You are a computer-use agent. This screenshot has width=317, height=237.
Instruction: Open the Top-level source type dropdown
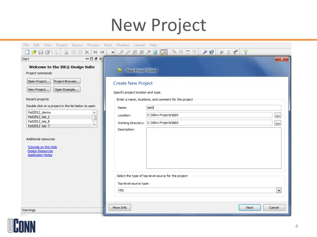[279, 190]
